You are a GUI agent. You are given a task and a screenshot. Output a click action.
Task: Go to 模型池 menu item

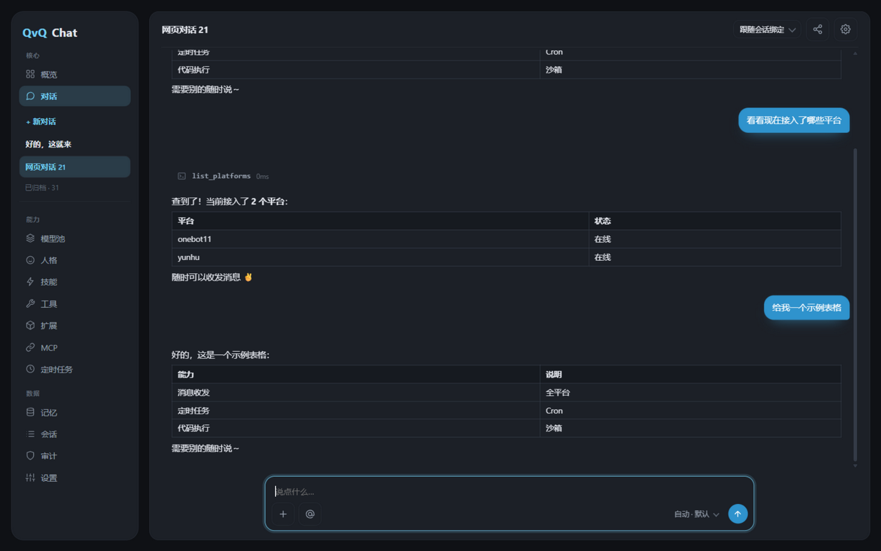coord(75,238)
